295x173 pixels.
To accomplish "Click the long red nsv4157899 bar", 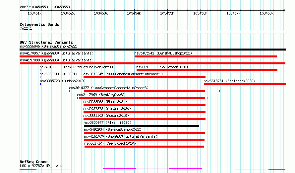I will tap(152, 63).
